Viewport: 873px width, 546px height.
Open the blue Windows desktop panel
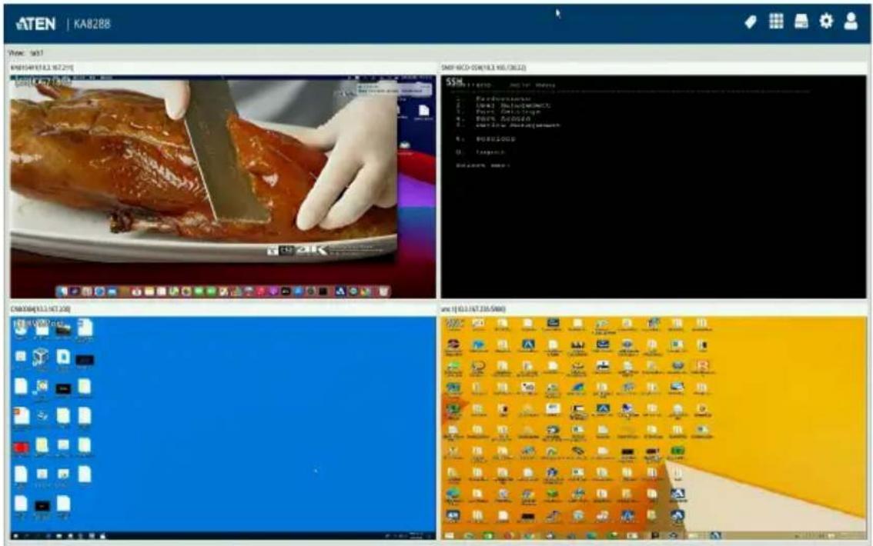coord(222,428)
